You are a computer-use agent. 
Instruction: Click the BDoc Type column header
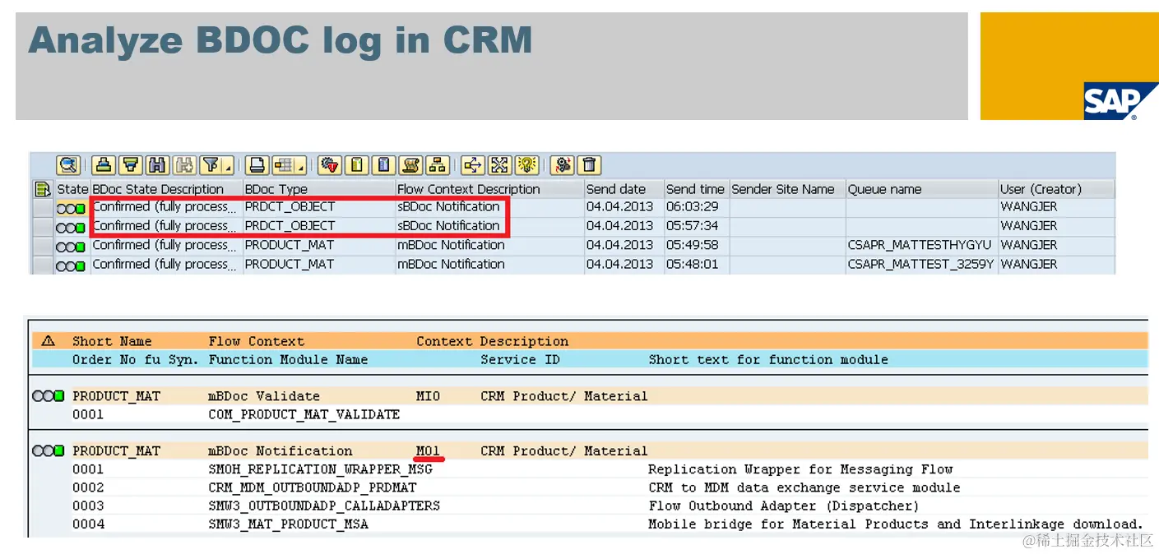pyautogui.click(x=318, y=189)
